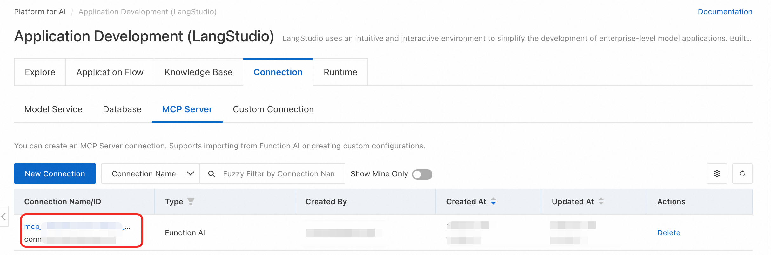Select the Custom Connection sub-tab
The width and height of the screenshot is (771, 255).
click(273, 109)
